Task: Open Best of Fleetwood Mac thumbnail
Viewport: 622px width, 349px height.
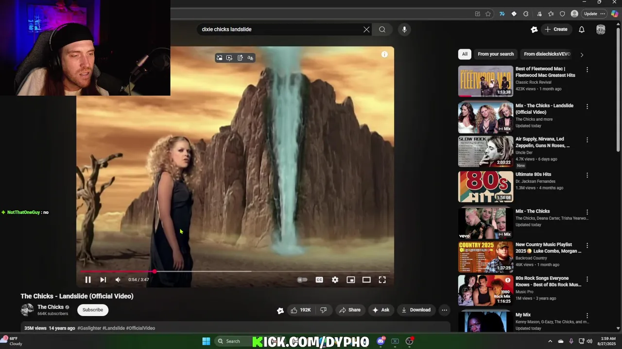Action: pyautogui.click(x=485, y=81)
